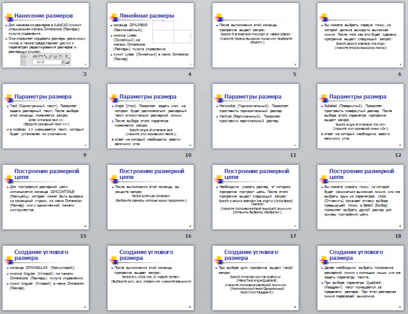Select slide 3 titled Нанесение размеров
This screenshot has width=408, height=314.
(x=46, y=38)
